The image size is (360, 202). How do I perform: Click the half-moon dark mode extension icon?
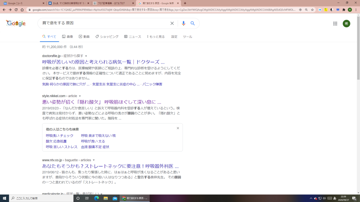pyautogui.click(x=332, y=10)
